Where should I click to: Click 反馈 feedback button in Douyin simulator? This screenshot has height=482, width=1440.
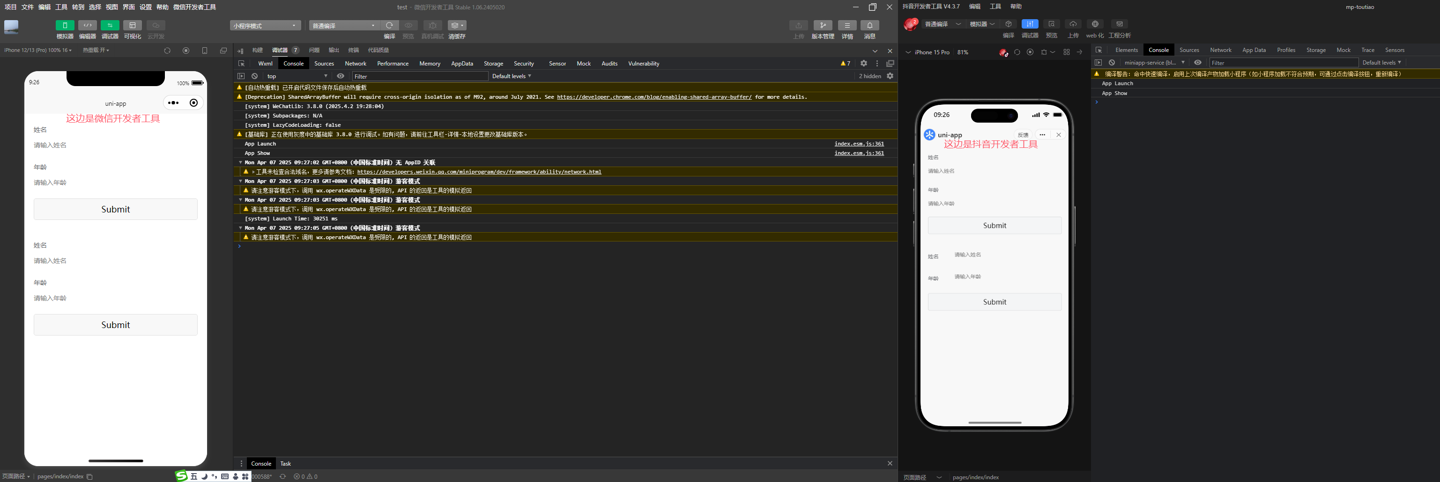(1023, 135)
